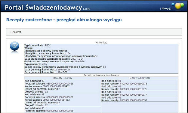The image size is (188, 113).
Task: Click the Wyloguj logout link
Action: (166, 8)
